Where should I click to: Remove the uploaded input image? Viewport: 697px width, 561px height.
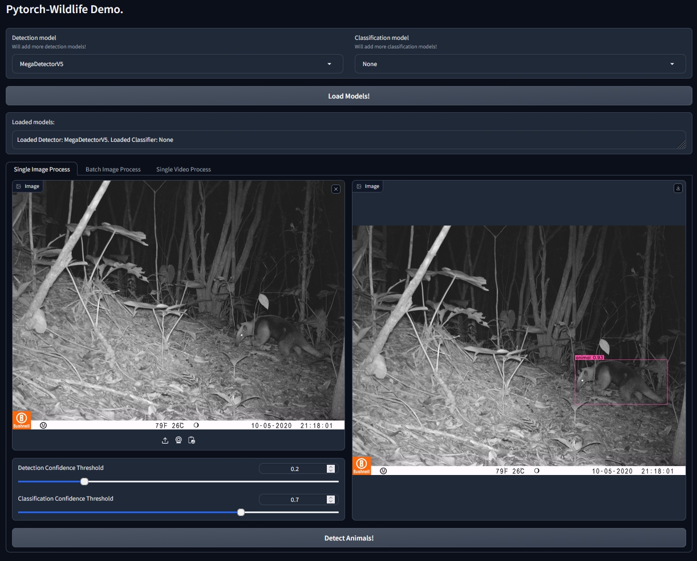tap(336, 189)
